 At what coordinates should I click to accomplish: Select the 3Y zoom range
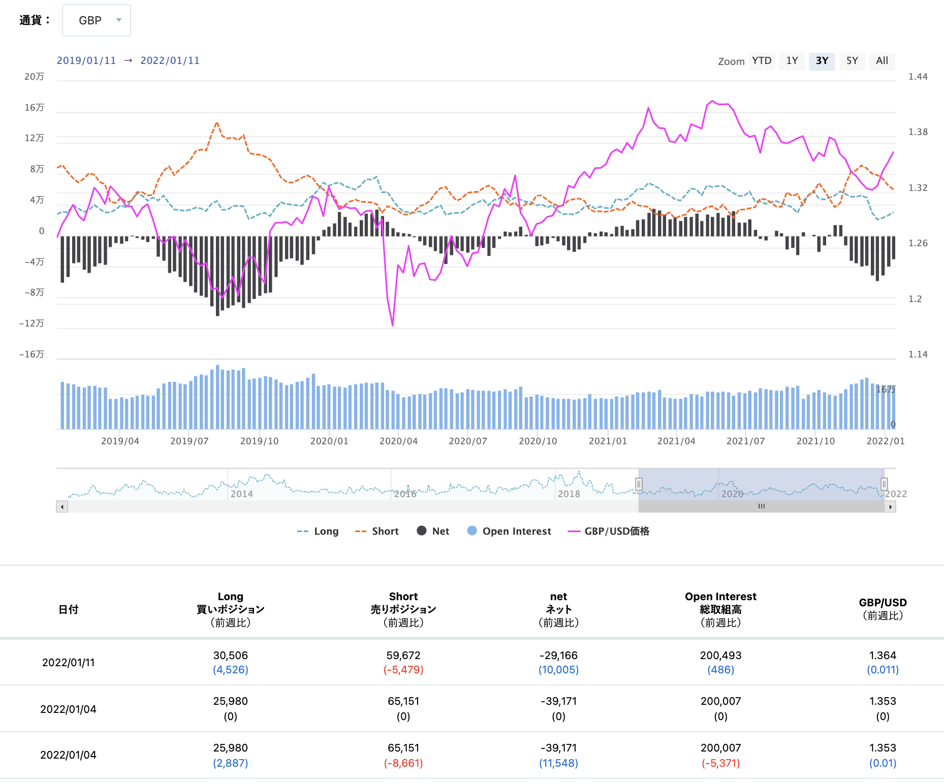click(822, 61)
